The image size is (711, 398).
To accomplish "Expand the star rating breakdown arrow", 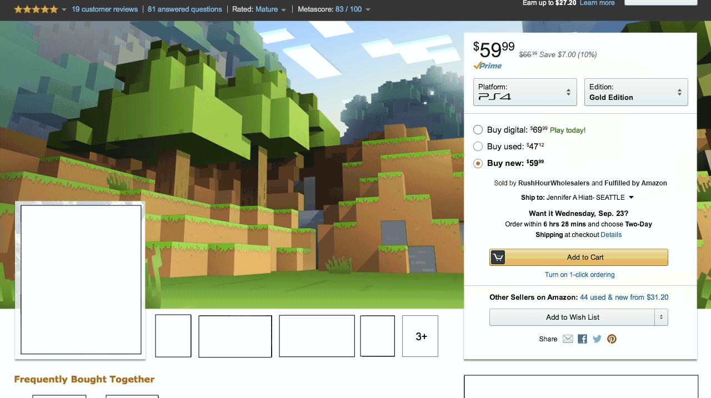I will click(x=64, y=10).
